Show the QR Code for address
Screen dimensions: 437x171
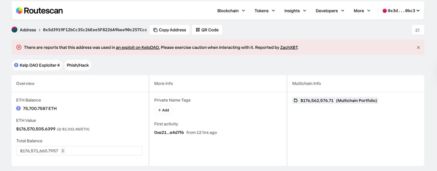click(x=207, y=30)
